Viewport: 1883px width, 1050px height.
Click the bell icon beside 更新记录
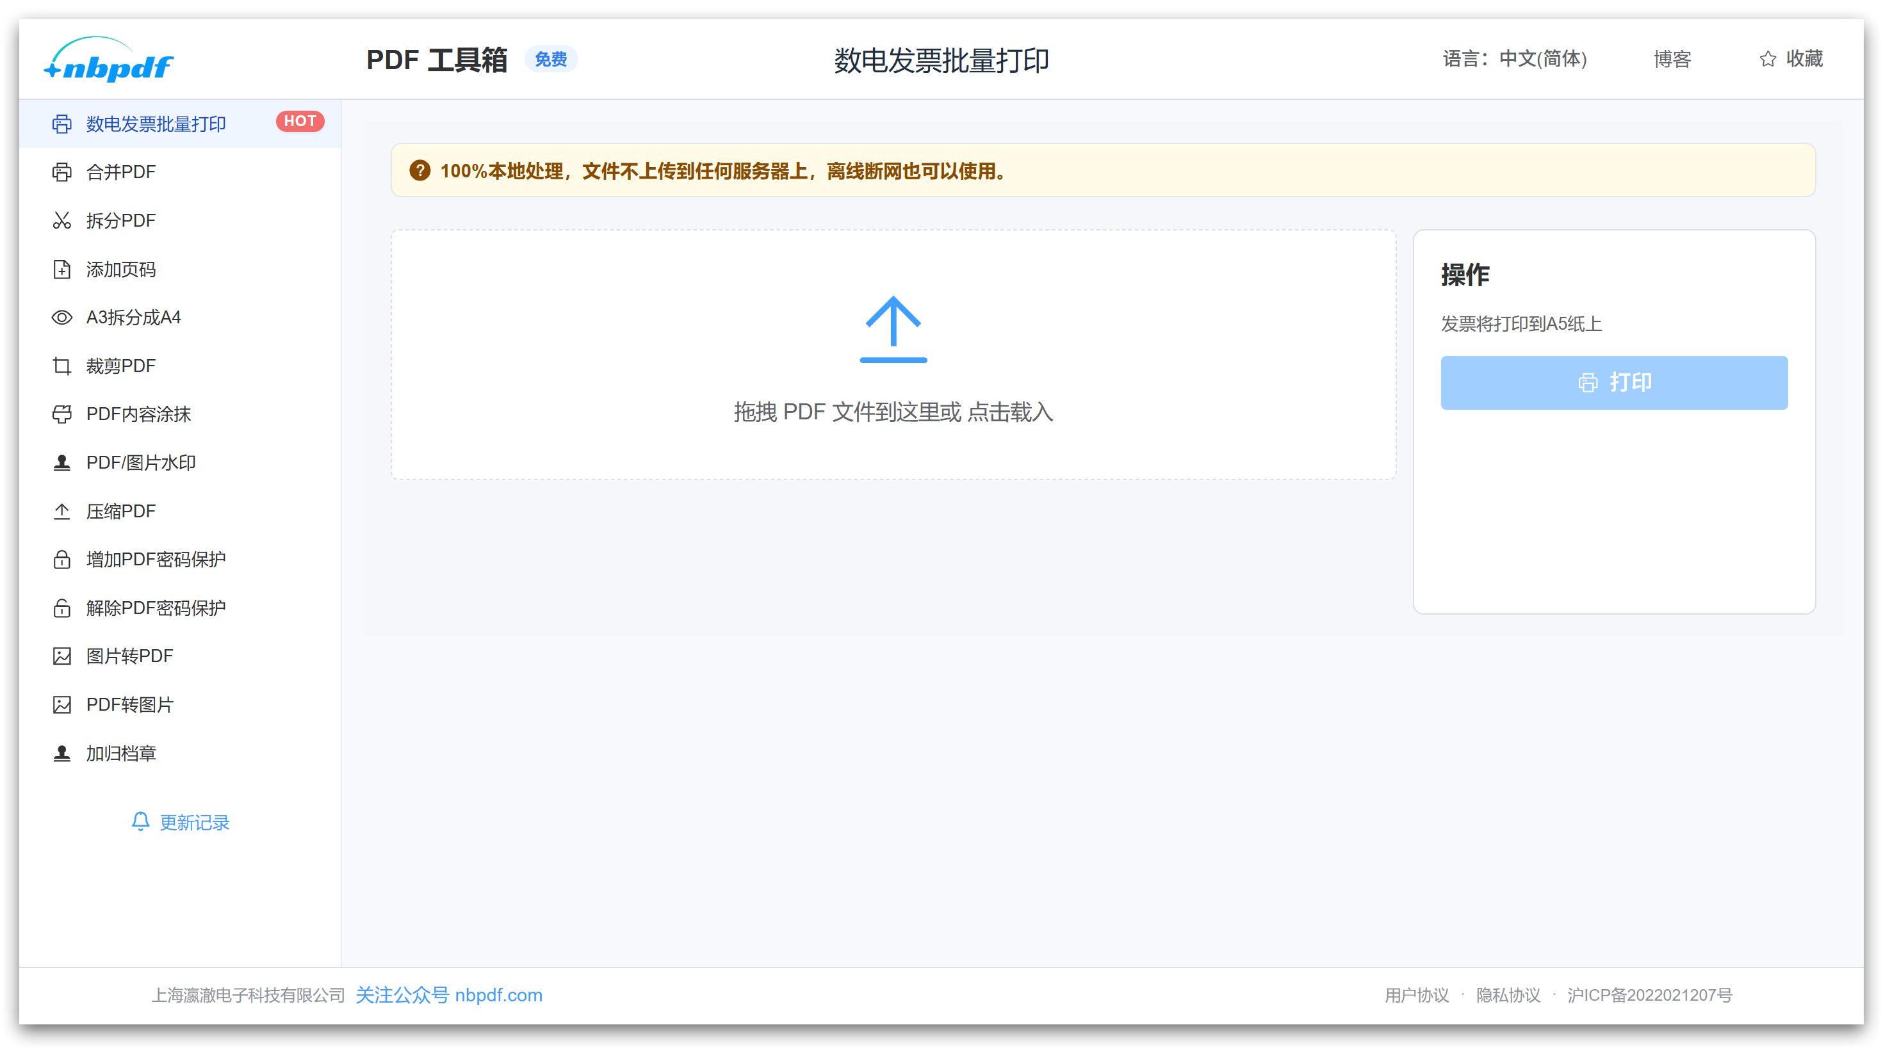(140, 821)
